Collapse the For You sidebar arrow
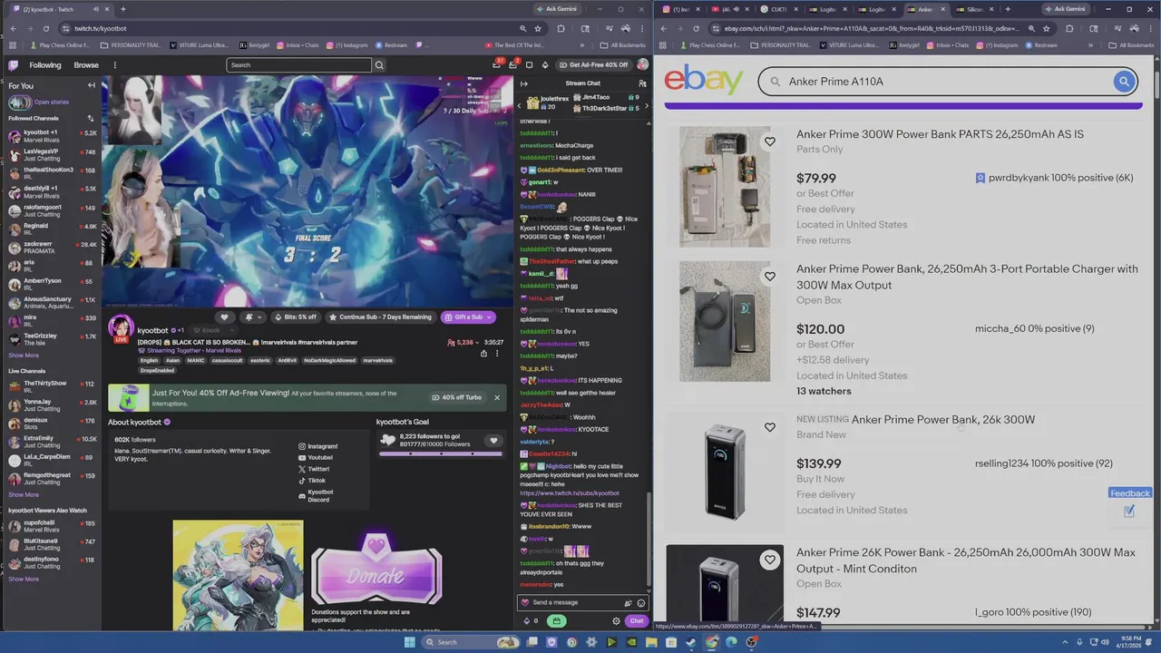The height and width of the screenshot is (653, 1161). (92, 85)
